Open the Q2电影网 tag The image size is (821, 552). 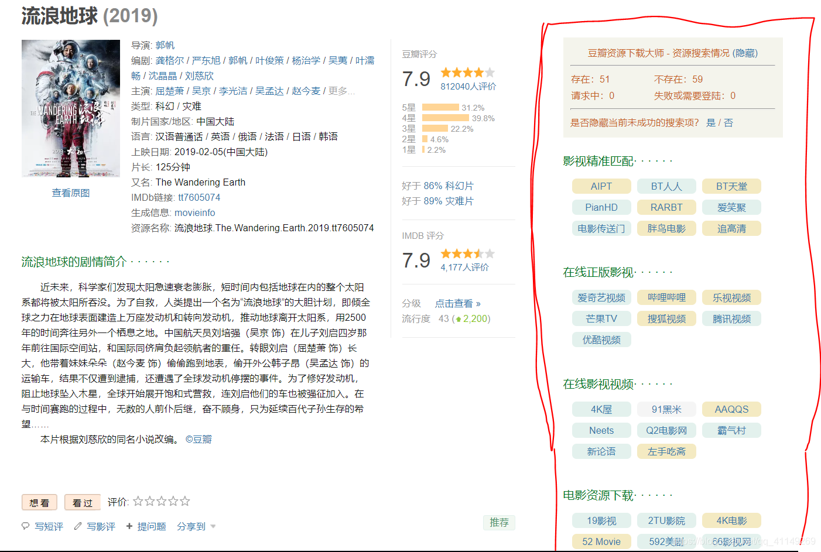tap(666, 430)
